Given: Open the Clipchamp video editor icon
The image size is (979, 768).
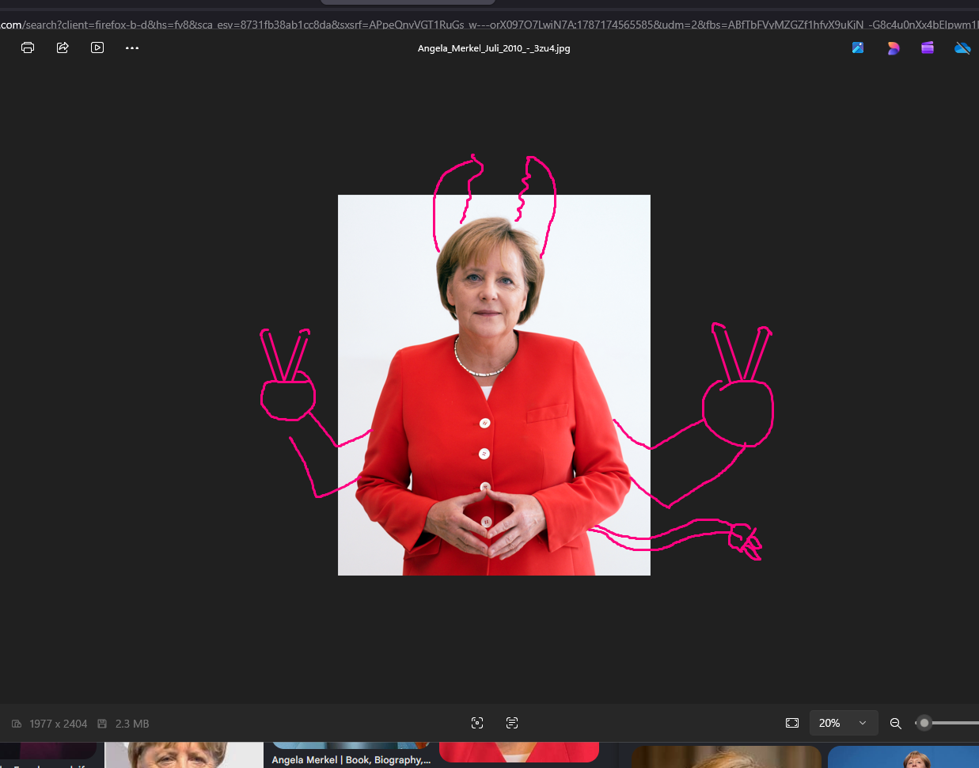Looking at the screenshot, I should point(928,48).
